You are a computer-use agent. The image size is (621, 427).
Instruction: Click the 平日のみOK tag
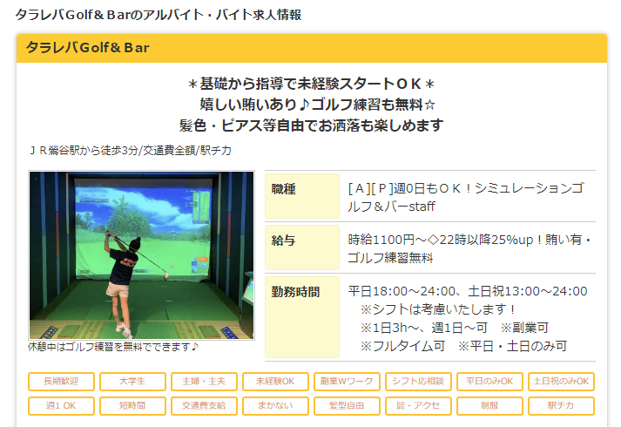tap(489, 382)
